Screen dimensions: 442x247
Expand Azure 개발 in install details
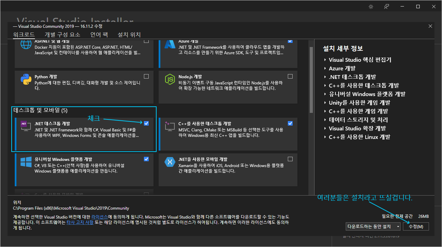click(325, 69)
